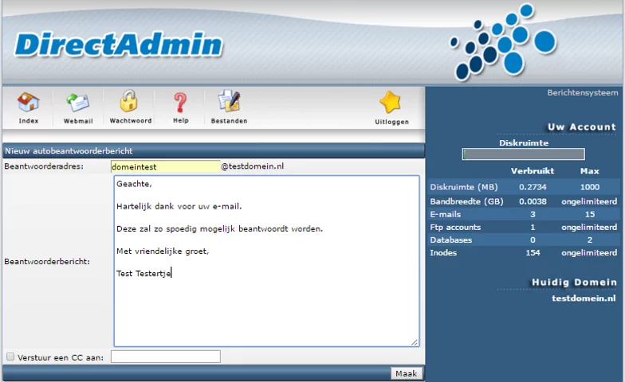This screenshot has width=625, height=382.
Task: Focus the CC address input field
Action: [x=166, y=357]
